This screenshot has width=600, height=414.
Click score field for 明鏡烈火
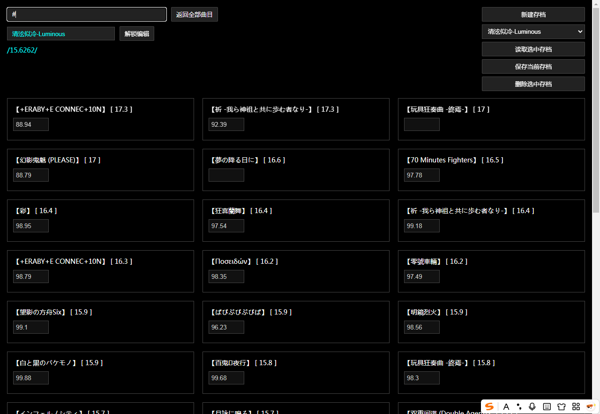pyautogui.click(x=422, y=327)
